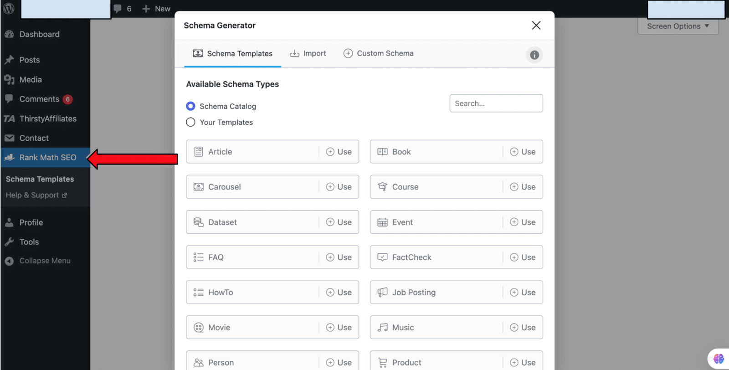Click the Book schema icon

click(383, 152)
